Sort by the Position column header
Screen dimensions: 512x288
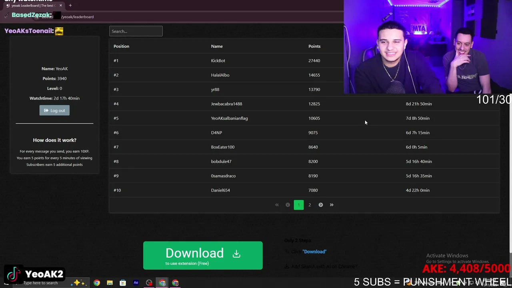[121, 46]
